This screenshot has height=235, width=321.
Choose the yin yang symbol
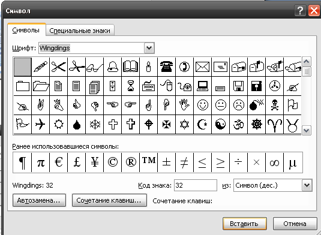click(220, 124)
